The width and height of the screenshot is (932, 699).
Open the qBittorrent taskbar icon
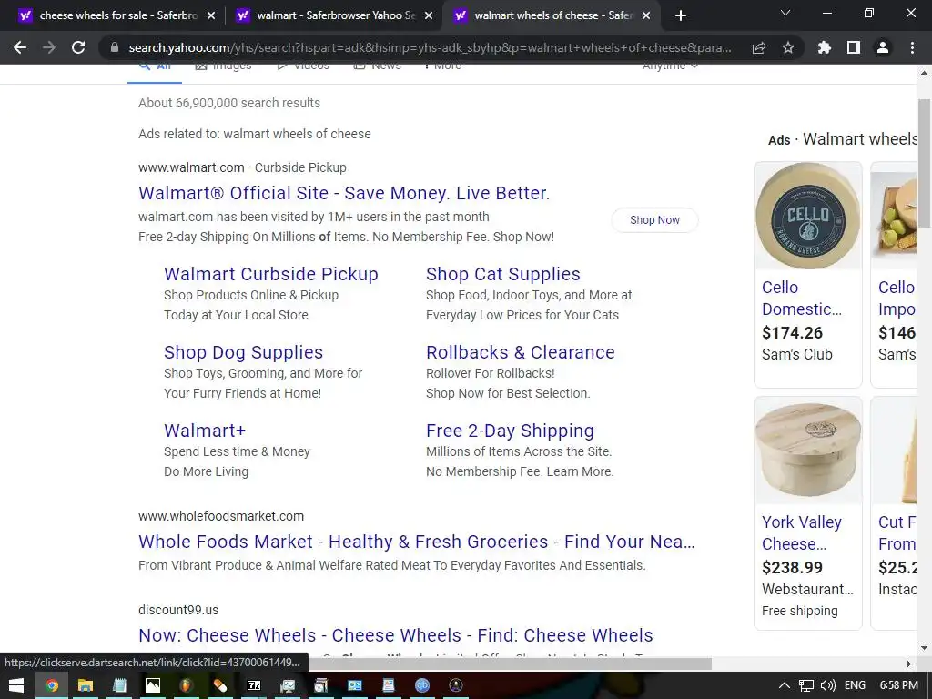[422, 685]
